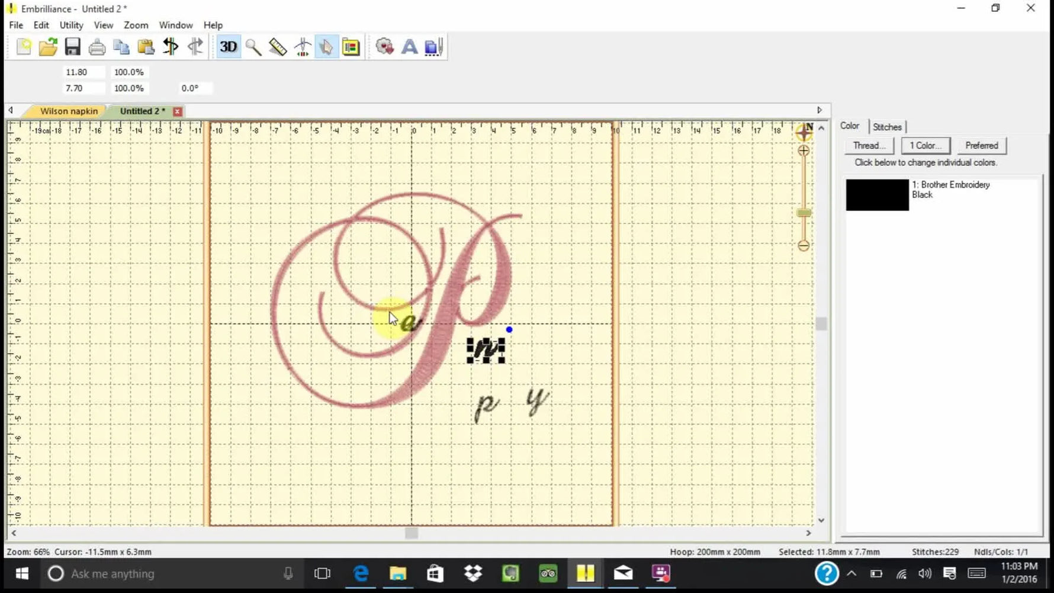The width and height of the screenshot is (1054, 593).
Task: Show hidden system tray icons
Action: pyautogui.click(x=851, y=573)
